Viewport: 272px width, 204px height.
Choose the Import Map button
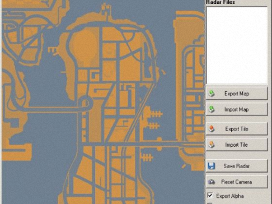237,109
